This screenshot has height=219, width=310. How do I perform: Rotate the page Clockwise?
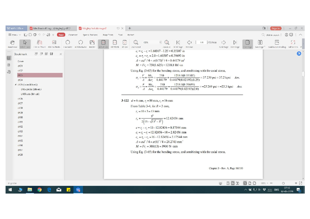tap(68, 43)
